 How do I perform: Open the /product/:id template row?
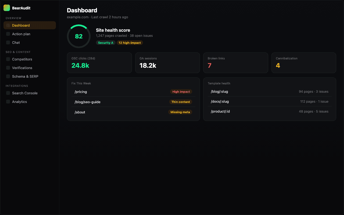(270, 112)
